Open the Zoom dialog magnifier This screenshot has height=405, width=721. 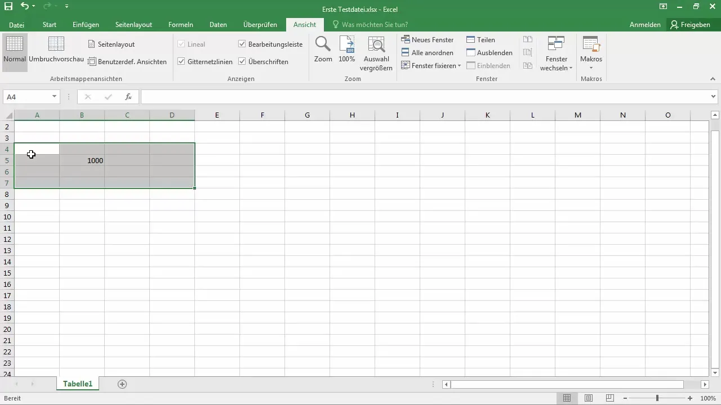[x=323, y=49]
